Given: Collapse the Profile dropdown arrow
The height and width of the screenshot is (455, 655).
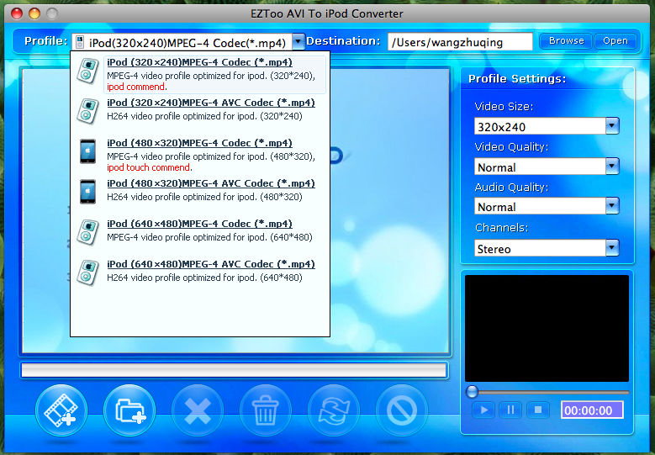Looking at the screenshot, I should pyautogui.click(x=298, y=41).
